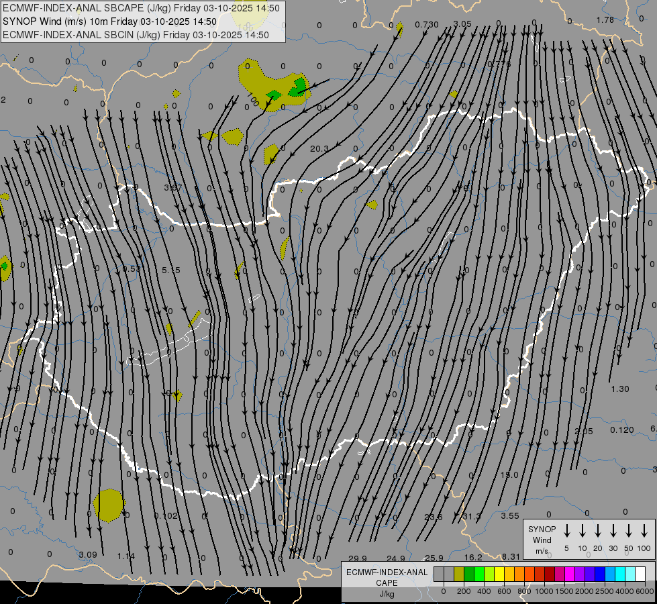
Task: Click the olive CAPE swatch in color scale
Action: pos(459,574)
